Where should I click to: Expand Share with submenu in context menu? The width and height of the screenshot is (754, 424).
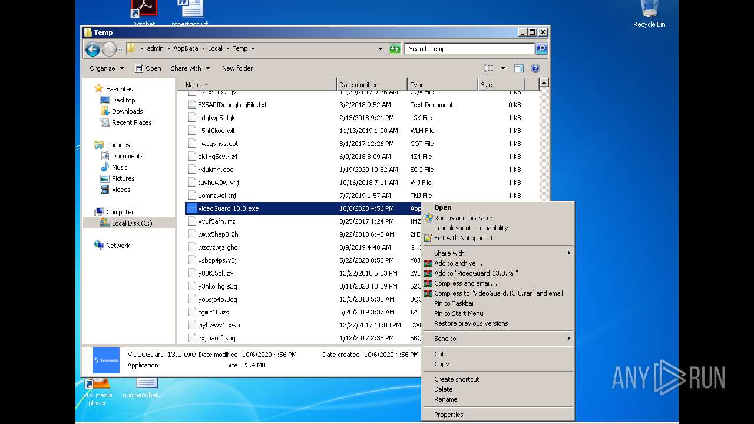[x=498, y=253]
